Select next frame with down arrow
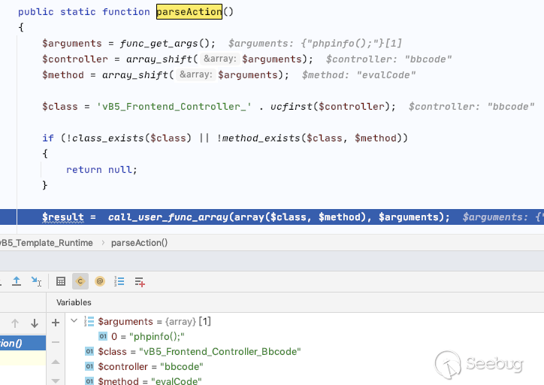Screen dimensions: 544x385 [34, 323]
